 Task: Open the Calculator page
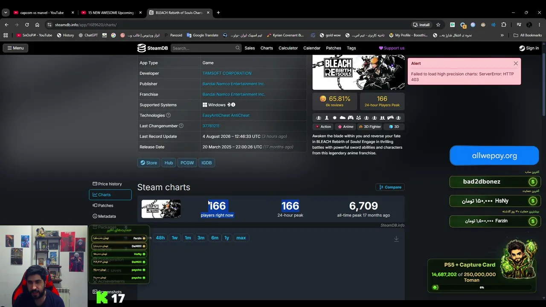pos(288,48)
